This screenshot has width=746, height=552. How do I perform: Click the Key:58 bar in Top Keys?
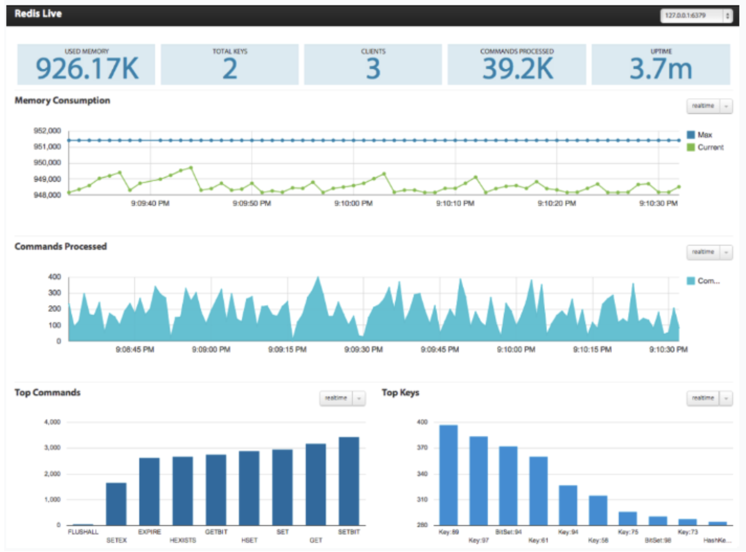[x=598, y=510]
